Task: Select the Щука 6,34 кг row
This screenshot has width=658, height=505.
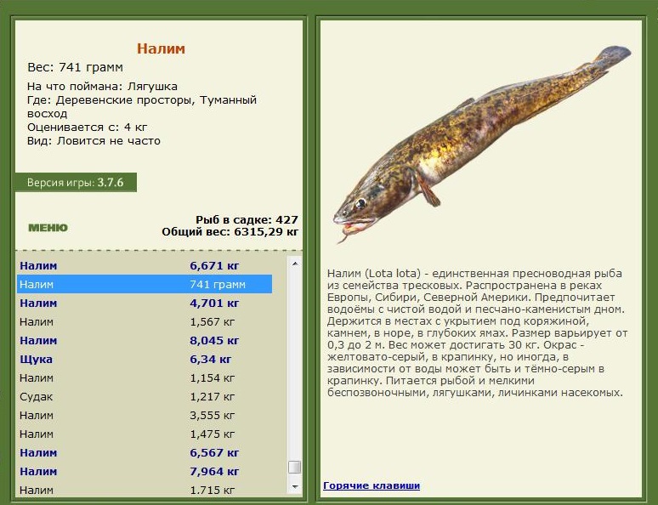Action: click(145, 360)
